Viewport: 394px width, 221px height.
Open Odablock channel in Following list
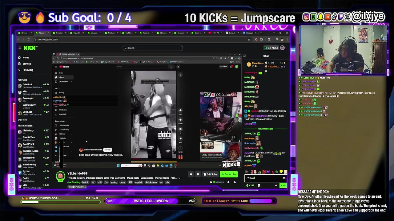click(x=34, y=86)
